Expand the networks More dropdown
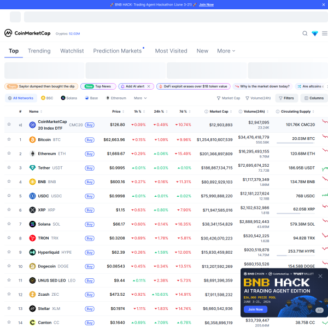Image resolution: width=328 pixels, height=328 pixels. (x=140, y=98)
